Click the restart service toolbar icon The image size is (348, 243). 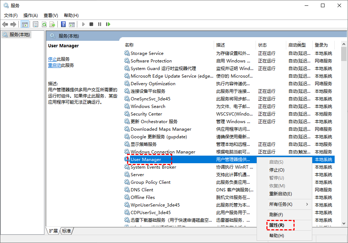[x=108, y=24]
